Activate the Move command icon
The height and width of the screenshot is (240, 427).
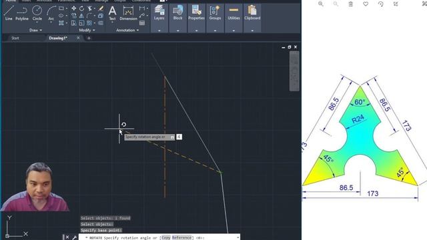point(74,9)
